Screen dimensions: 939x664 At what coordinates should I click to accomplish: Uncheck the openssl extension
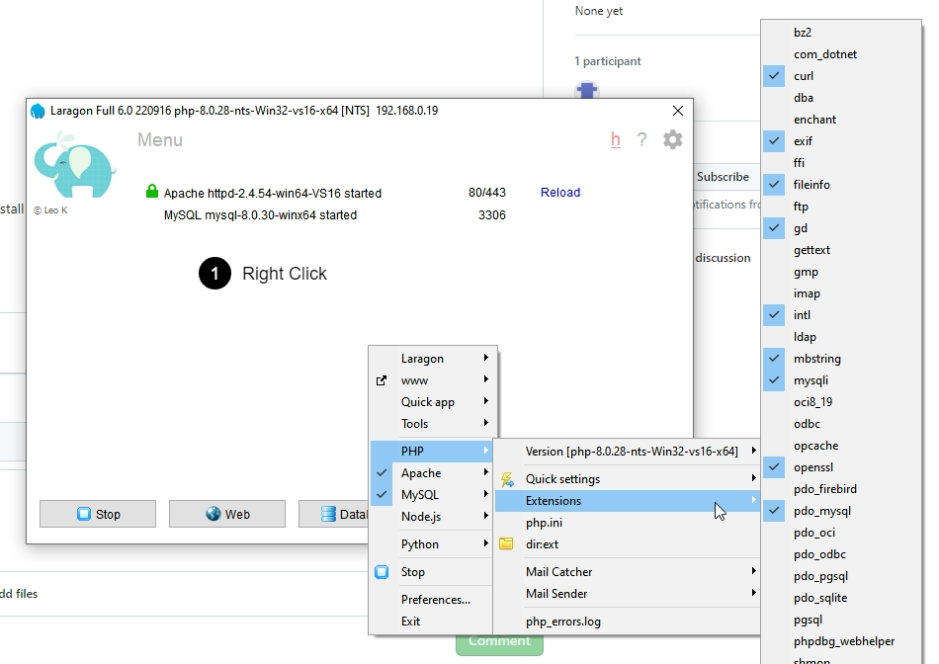[x=841, y=467]
